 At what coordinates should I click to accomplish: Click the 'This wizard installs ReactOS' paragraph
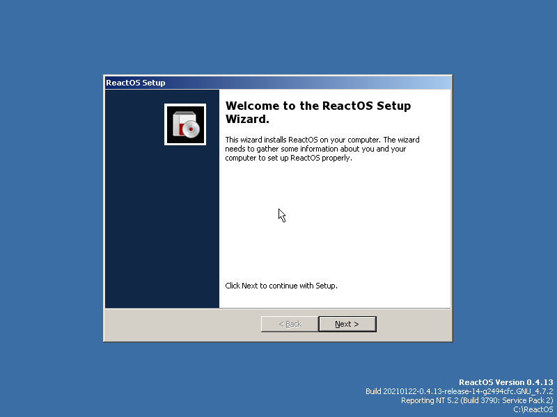click(x=322, y=149)
